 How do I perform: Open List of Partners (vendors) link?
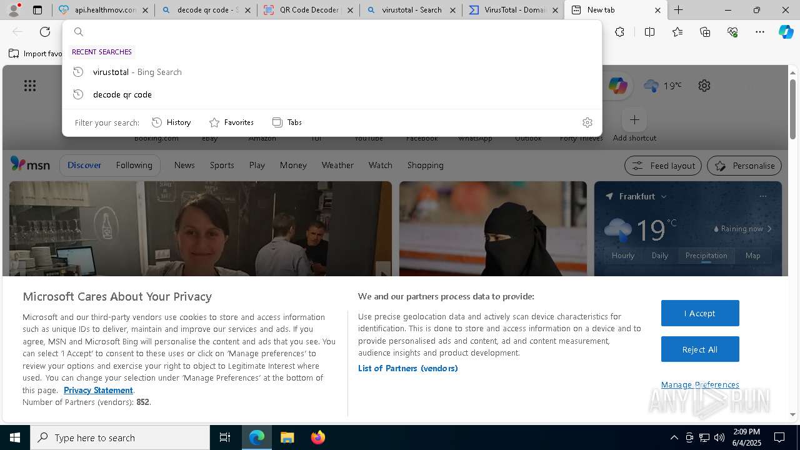(408, 368)
